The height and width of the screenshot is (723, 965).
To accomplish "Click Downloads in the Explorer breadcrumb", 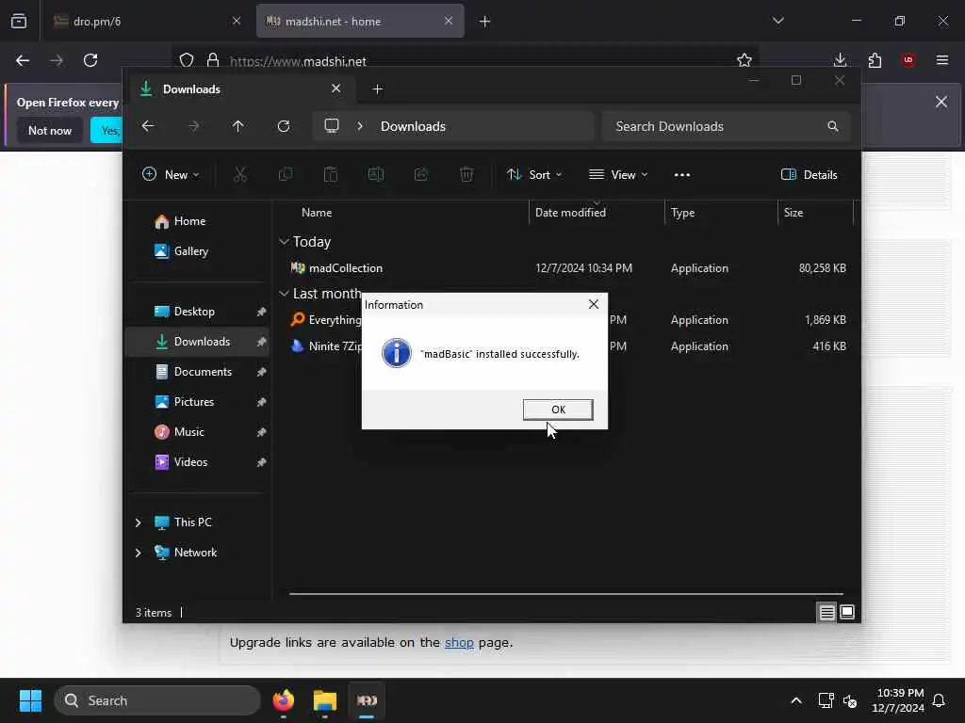I will [413, 126].
